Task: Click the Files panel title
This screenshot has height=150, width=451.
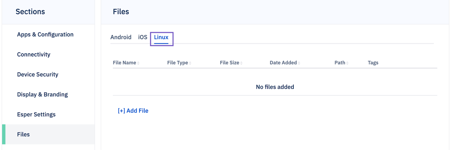Action: 121,12
